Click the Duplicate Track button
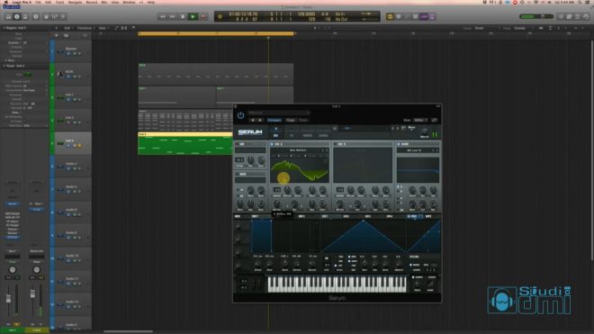This screenshot has height=334, width=594. (x=66, y=35)
